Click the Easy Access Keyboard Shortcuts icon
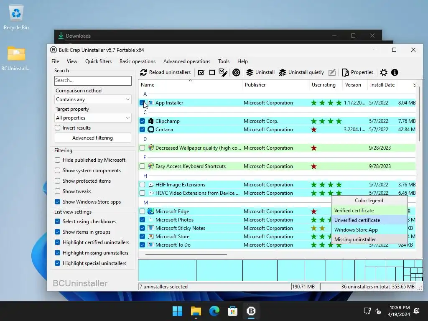428x321 pixels. pyautogui.click(x=150, y=166)
